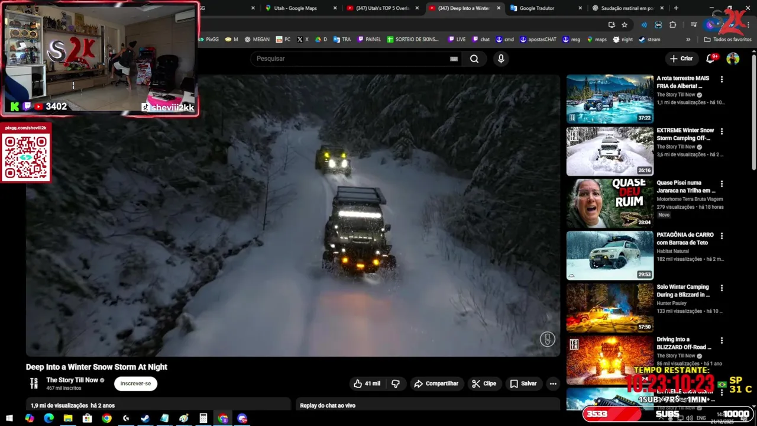Viewport: 757px width, 426px height.
Task: Click the Compartilhar share button
Action: point(436,383)
